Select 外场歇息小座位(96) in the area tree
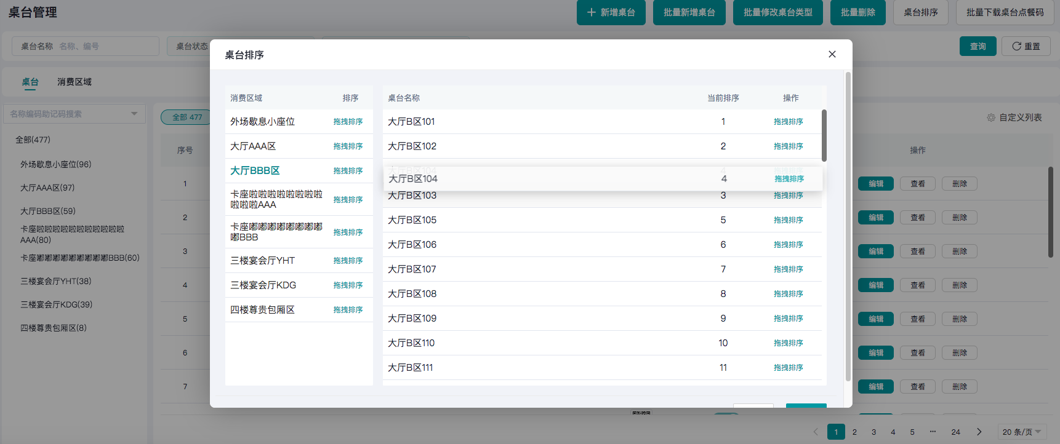The width and height of the screenshot is (1060, 444). (x=55, y=164)
